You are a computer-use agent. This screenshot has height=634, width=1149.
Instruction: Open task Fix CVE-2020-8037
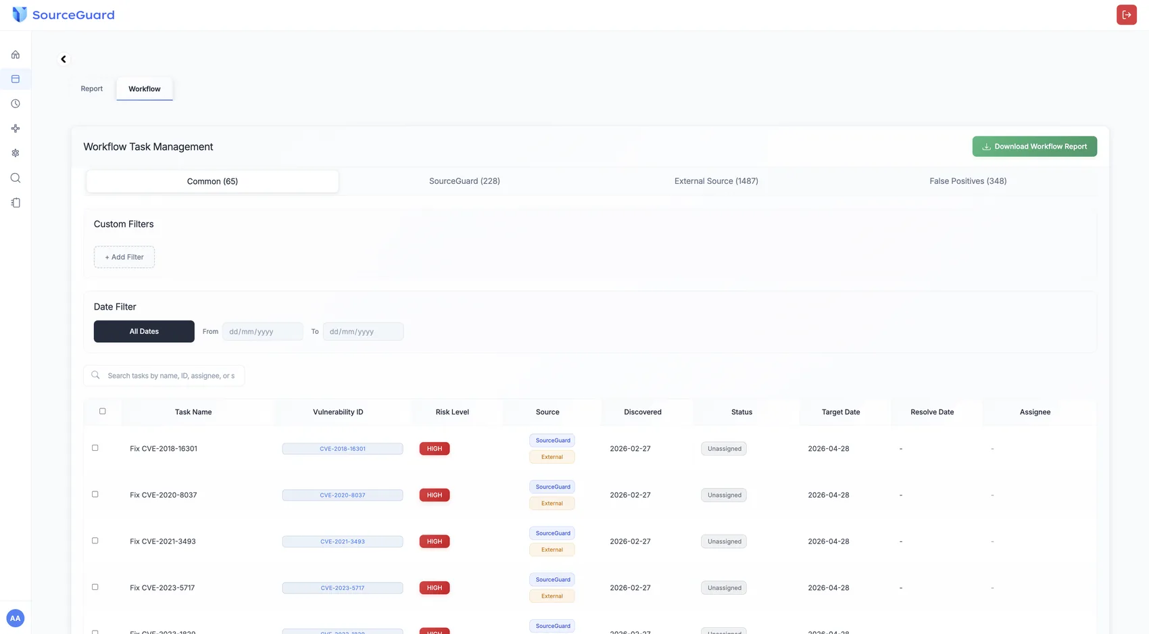point(164,495)
